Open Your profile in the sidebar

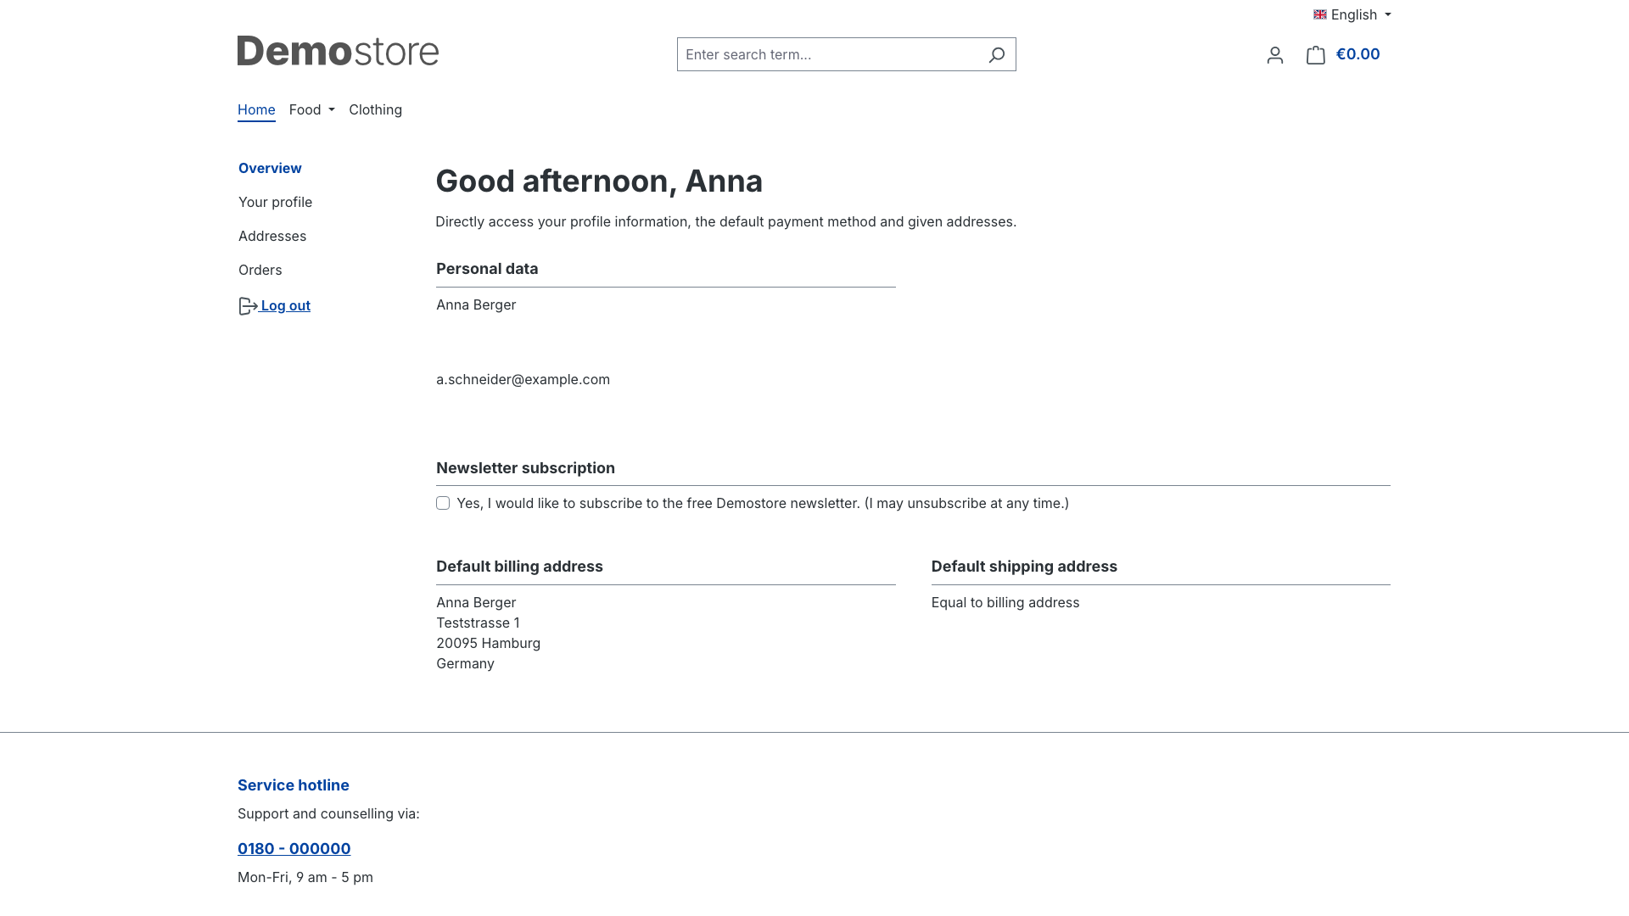point(275,202)
